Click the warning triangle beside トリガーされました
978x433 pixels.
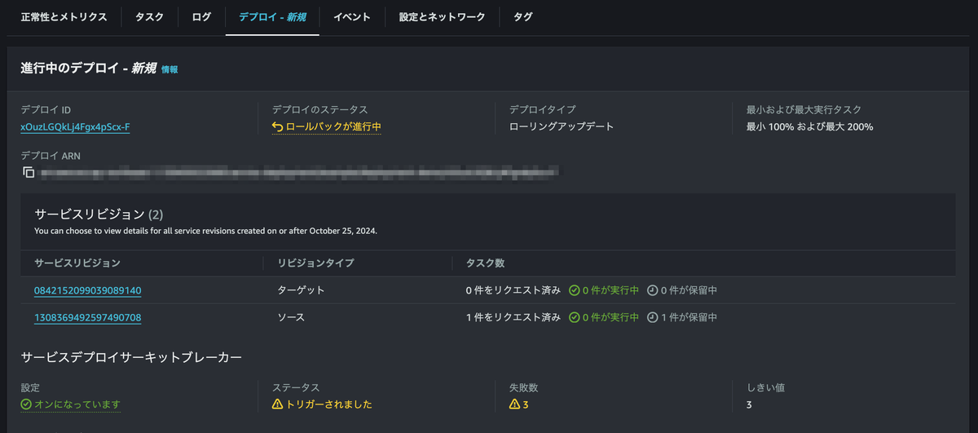277,404
